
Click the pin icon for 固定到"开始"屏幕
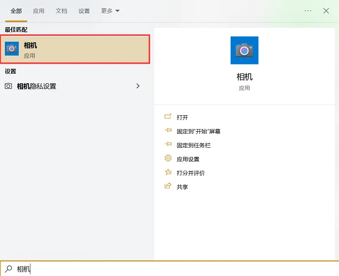(168, 130)
